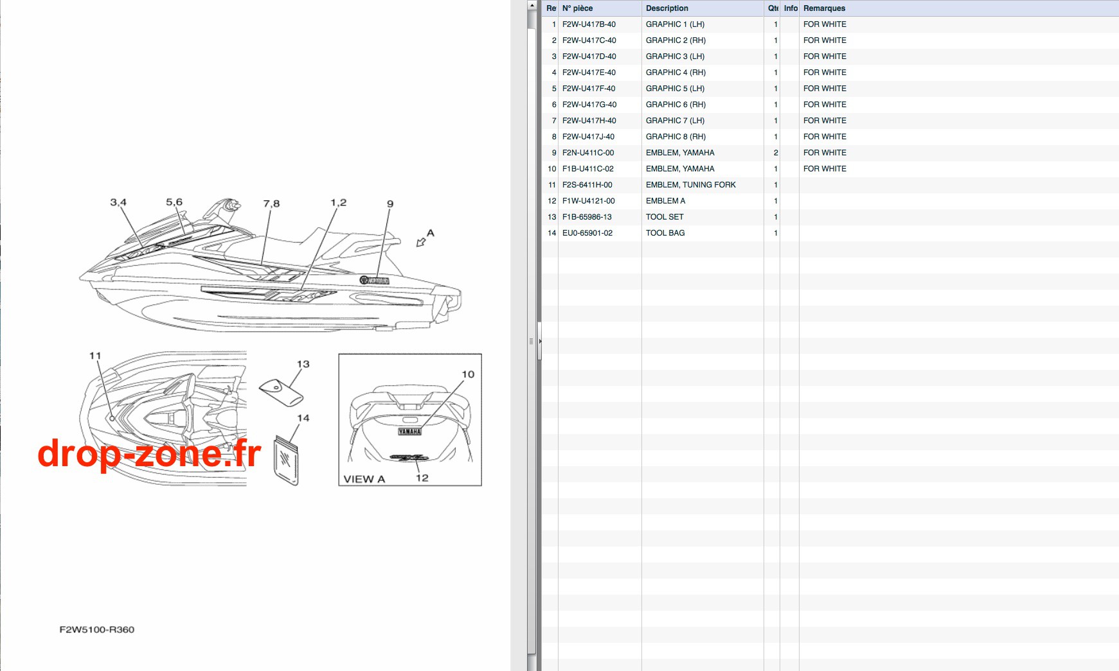This screenshot has width=1119, height=671.
Task: Select the EMBLEM, TUNING FORK row
Action: (830, 185)
